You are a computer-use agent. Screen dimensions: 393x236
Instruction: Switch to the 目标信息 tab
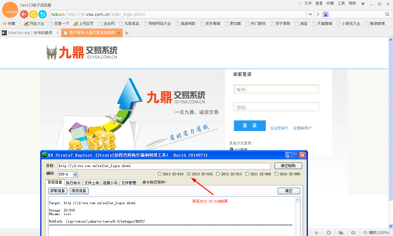pos(55,182)
